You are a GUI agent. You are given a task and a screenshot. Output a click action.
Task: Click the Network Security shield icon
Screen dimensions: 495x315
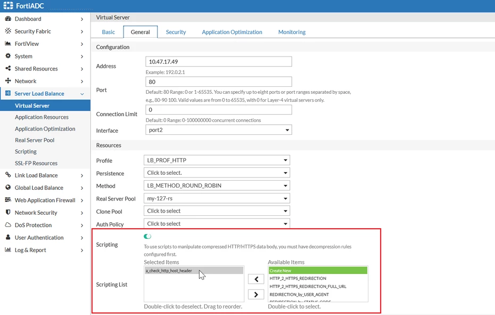pyautogui.click(x=8, y=212)
